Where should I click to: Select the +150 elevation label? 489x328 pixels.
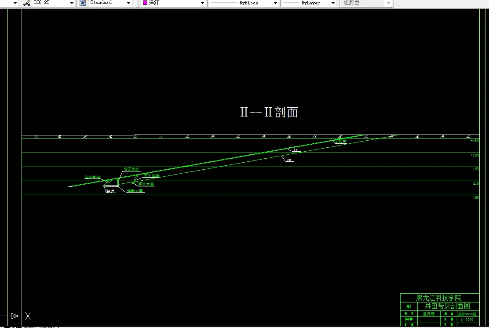pyautogui.click(x=474, y=141)
